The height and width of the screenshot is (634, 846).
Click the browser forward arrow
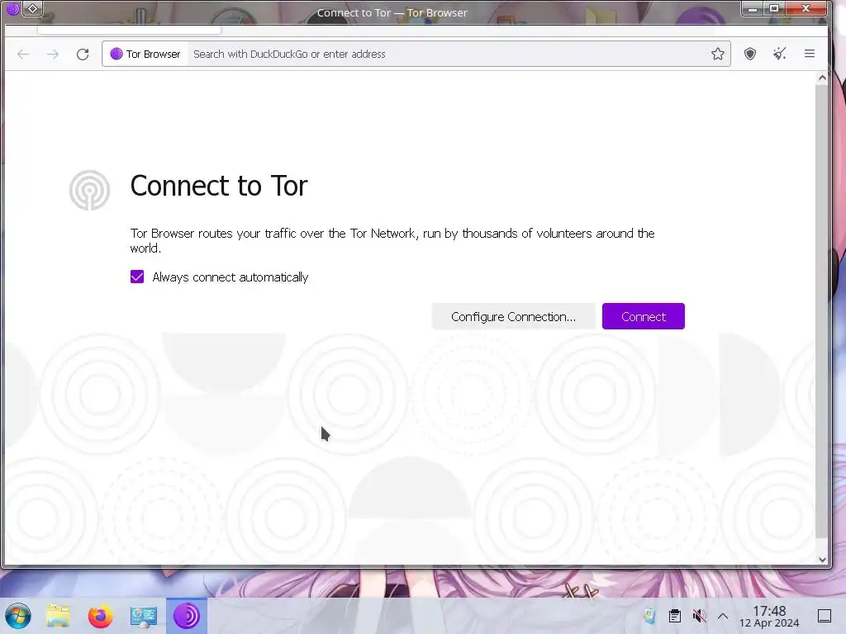point(52,54)
